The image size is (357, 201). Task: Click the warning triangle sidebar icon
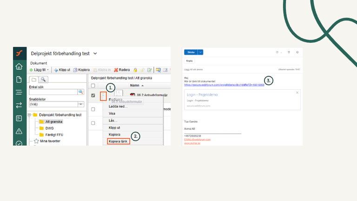coord(19,131)
